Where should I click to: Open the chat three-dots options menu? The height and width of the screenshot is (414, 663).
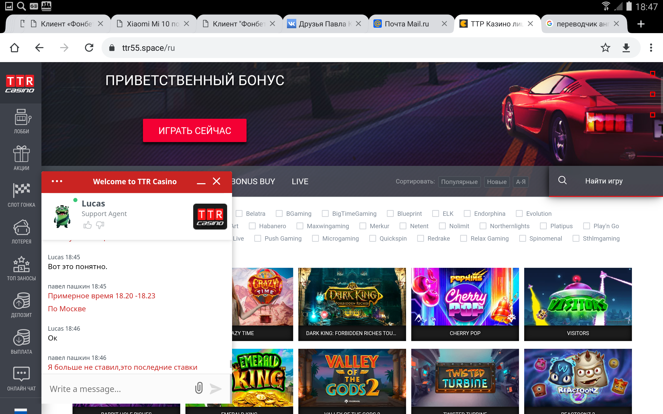tap(57, 181)
